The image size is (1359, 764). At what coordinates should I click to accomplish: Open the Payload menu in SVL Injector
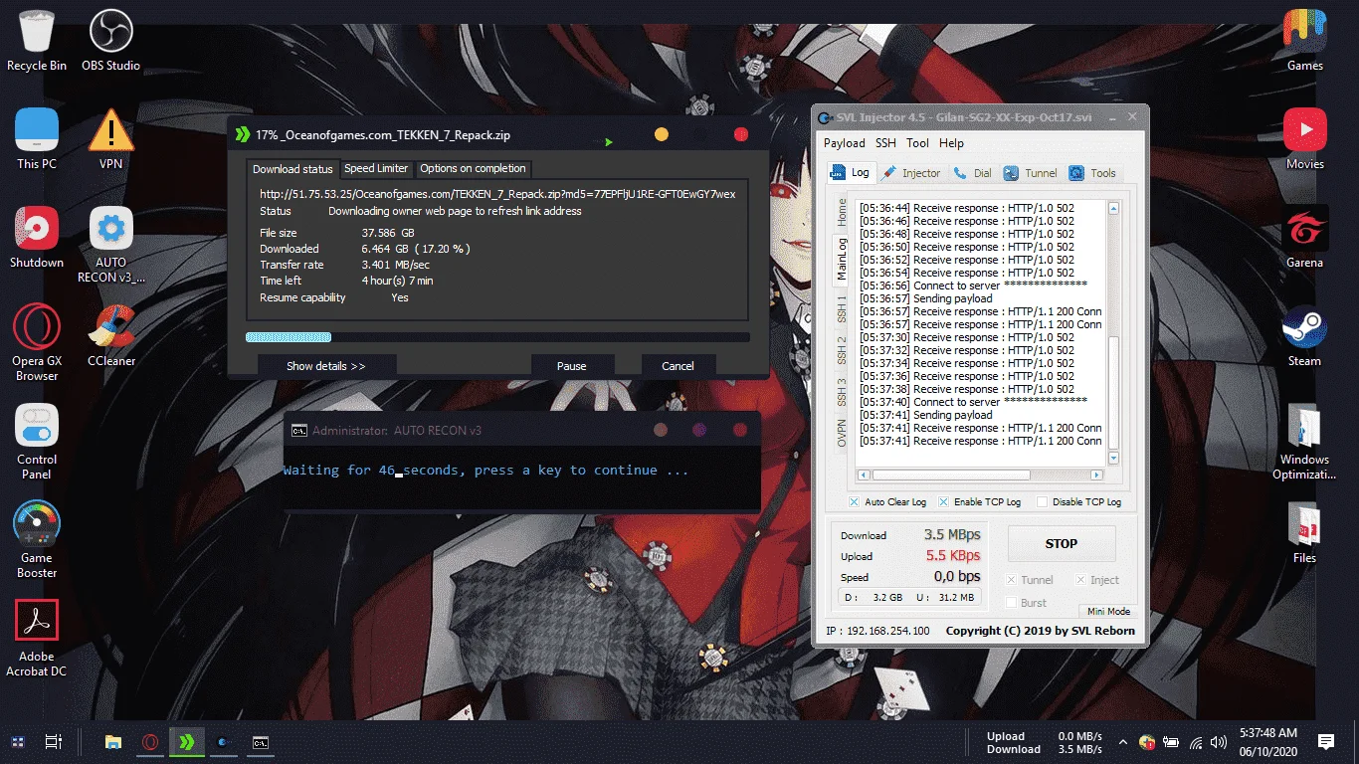click(845, 143)
